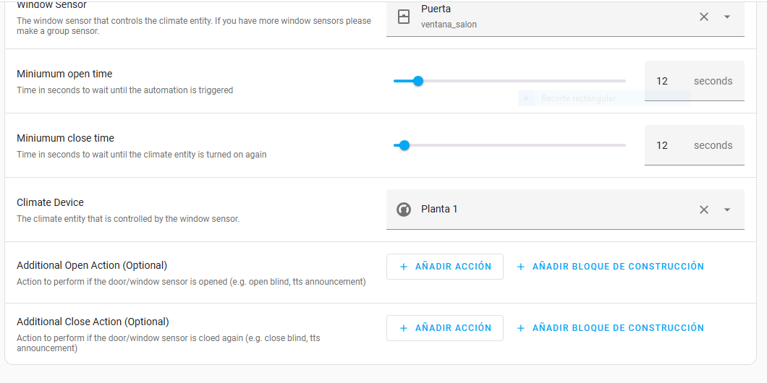
Task: Click plus icon of Close Action's building block
Action: (520, 328)
